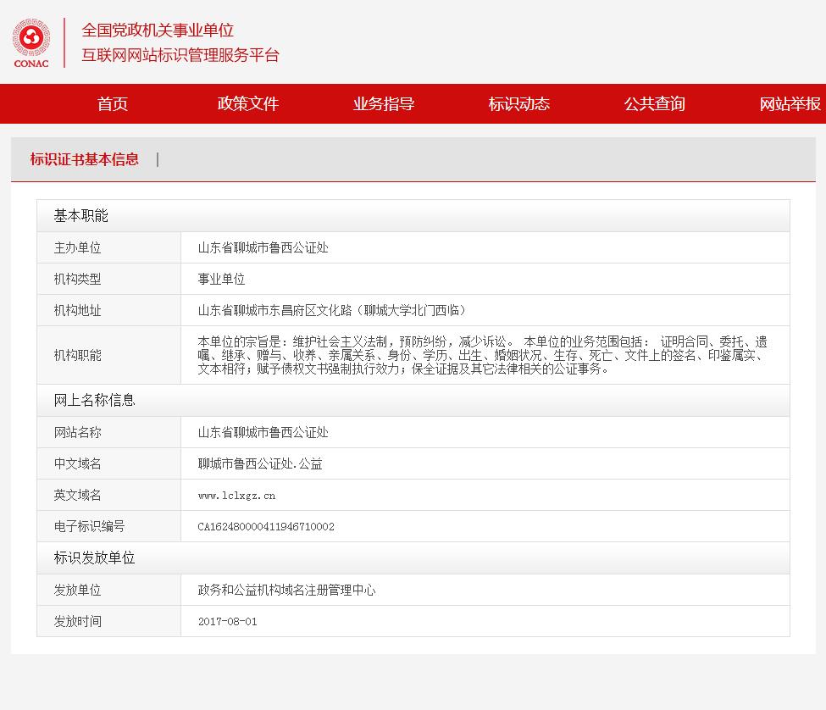Select the 网站名称 value 山东省聊城市鲁西公证处

point(263,432)
